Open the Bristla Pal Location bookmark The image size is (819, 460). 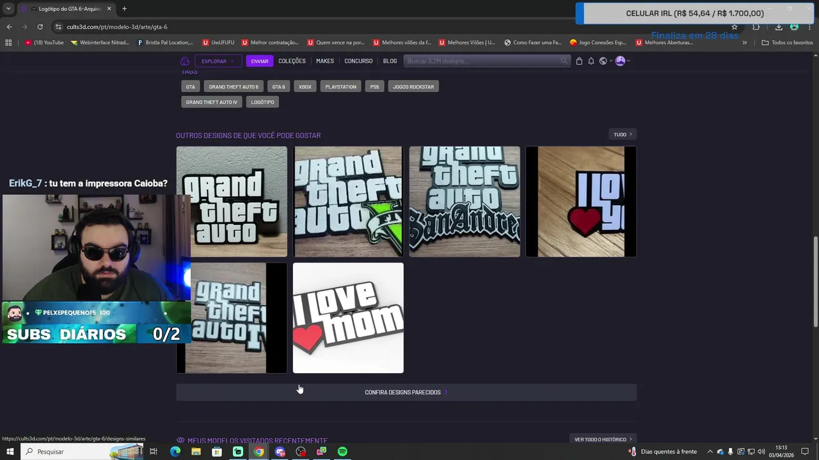[x=165, y=43]
